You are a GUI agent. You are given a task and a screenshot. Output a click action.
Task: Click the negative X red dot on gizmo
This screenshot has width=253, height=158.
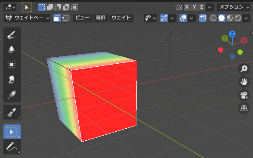tap(221, 50)
